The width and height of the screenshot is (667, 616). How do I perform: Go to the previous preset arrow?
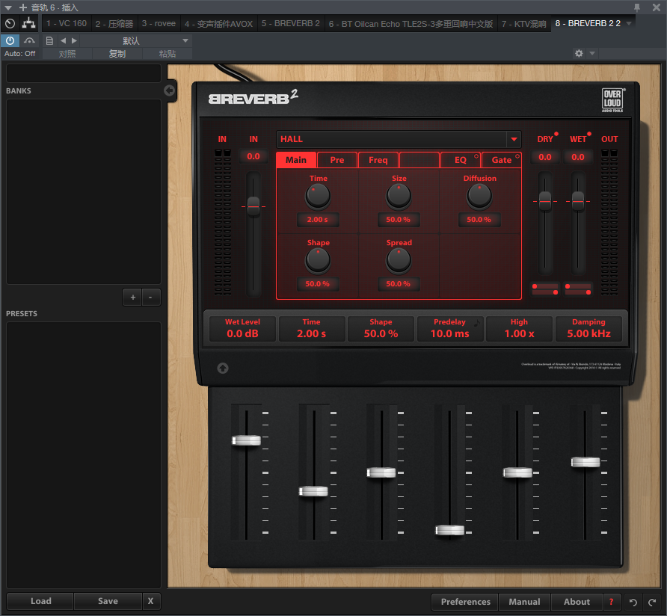tap(64, 40)
